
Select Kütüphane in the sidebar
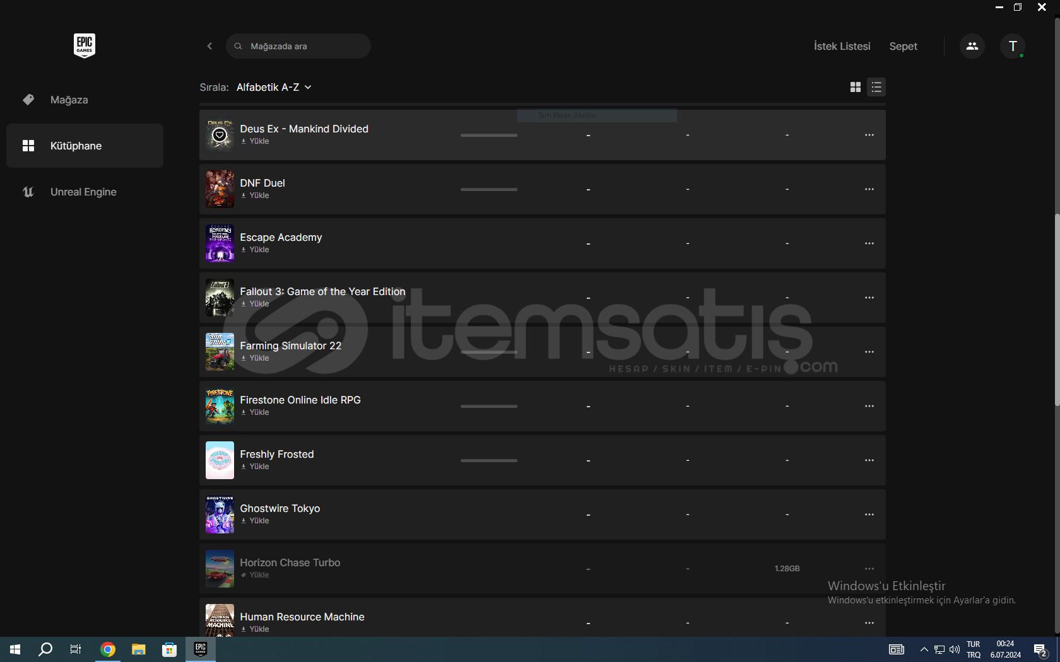(85, 146)
